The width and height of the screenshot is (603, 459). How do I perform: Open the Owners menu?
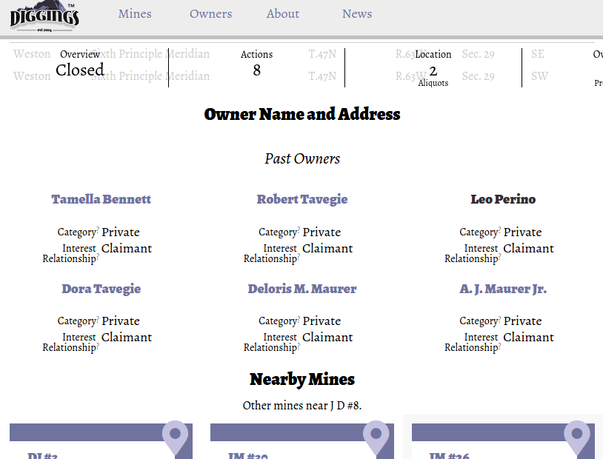click(210, 14)
